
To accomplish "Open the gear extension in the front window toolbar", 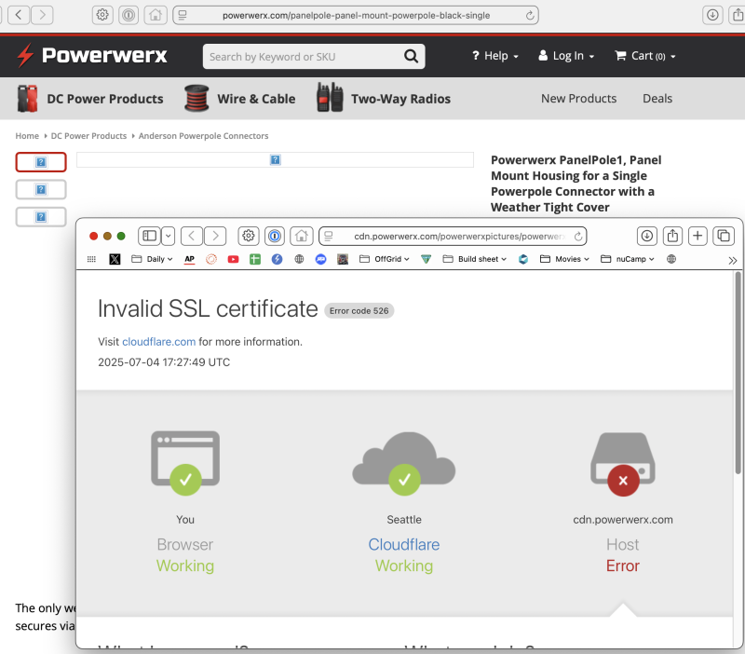I will 249,237.
